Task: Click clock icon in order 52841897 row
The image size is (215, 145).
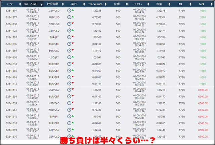Action: click(69, 10)
